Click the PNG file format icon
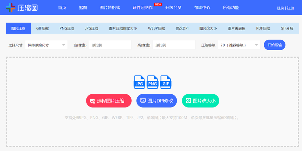Screen dimensions: 302x151 pos(153,82)
